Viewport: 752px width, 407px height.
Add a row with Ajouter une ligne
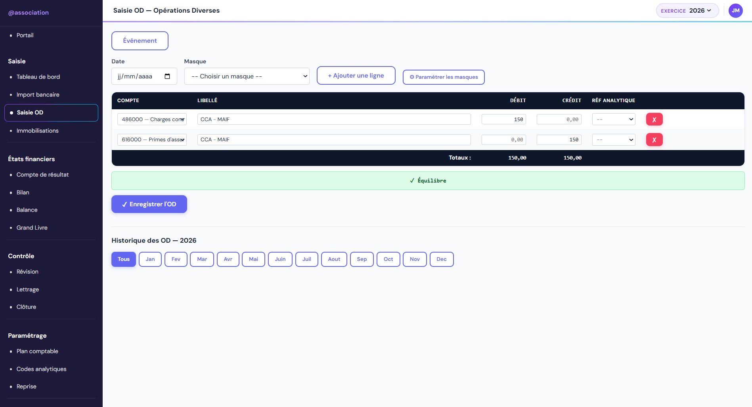pos(356,76)
